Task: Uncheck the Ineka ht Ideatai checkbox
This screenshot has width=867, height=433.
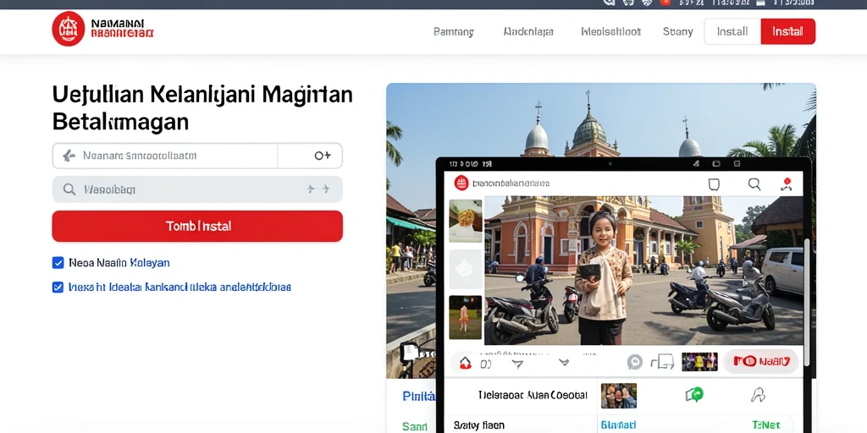Action: [58, 288]
